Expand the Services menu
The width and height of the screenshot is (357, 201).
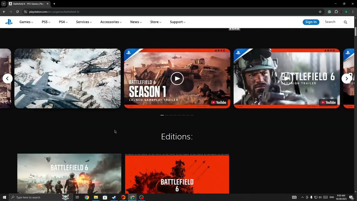84,22
